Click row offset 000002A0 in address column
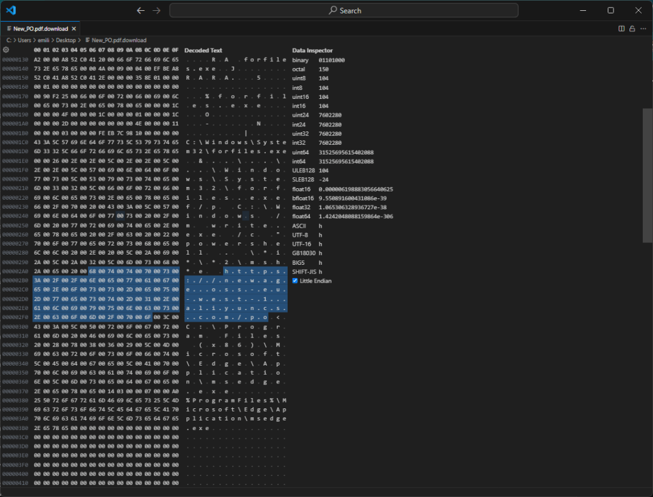 15,272
